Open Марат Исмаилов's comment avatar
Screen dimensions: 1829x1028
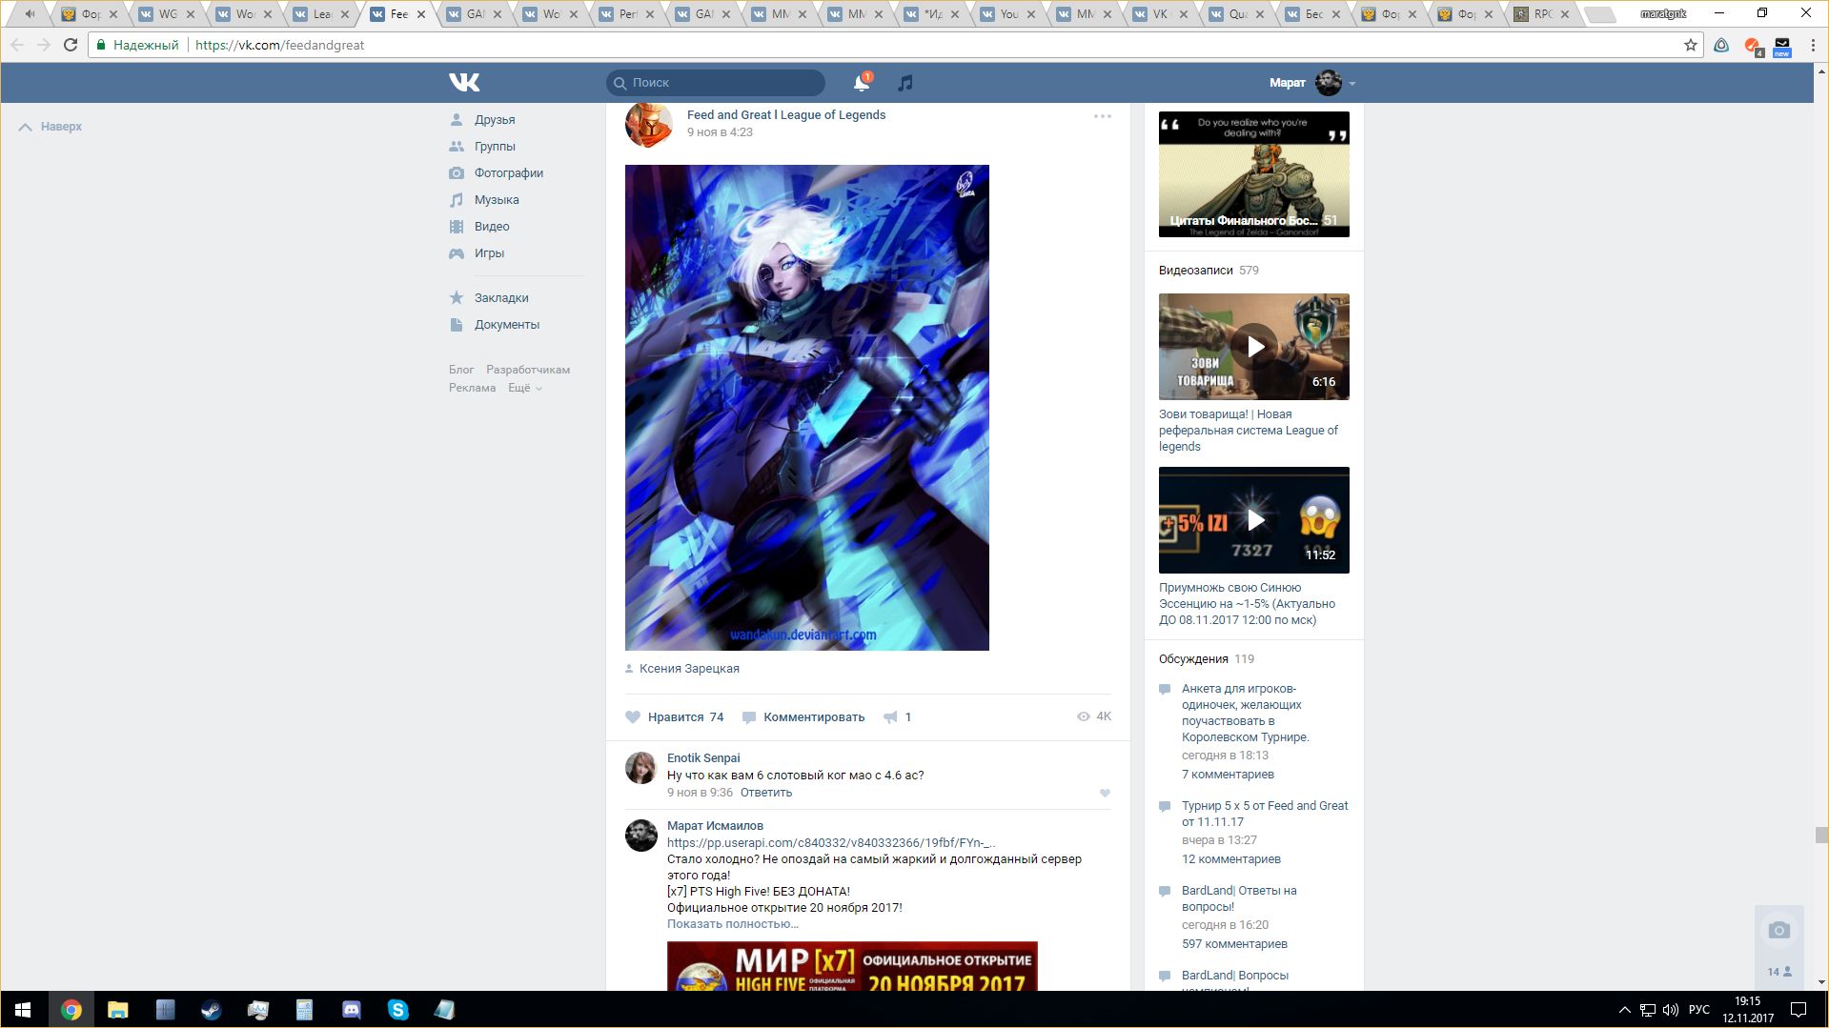tap(641, 836)
